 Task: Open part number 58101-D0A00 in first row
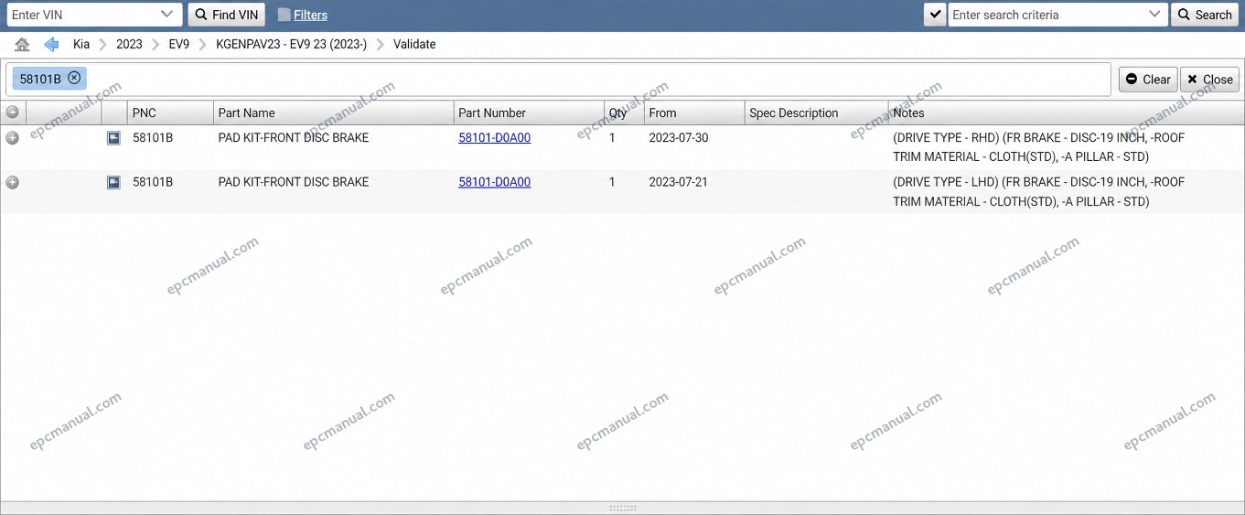(495, 138)
